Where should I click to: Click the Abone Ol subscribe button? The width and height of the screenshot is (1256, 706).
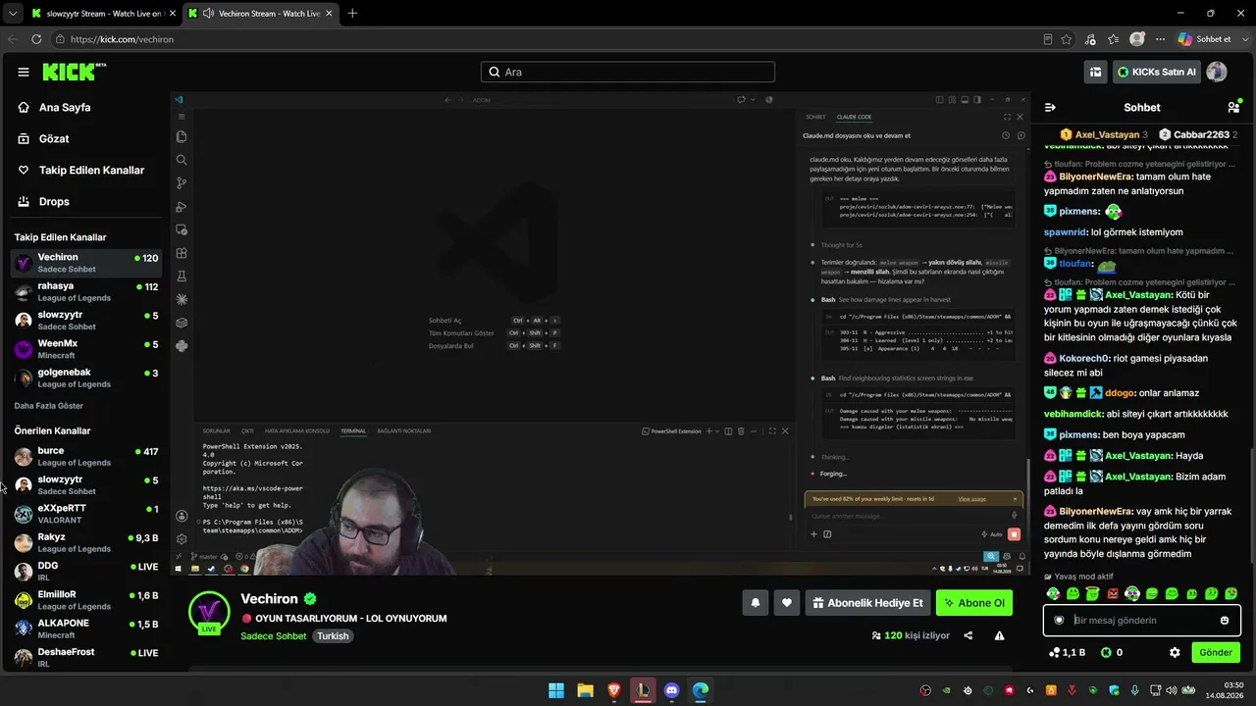click(x=974, y=603)
